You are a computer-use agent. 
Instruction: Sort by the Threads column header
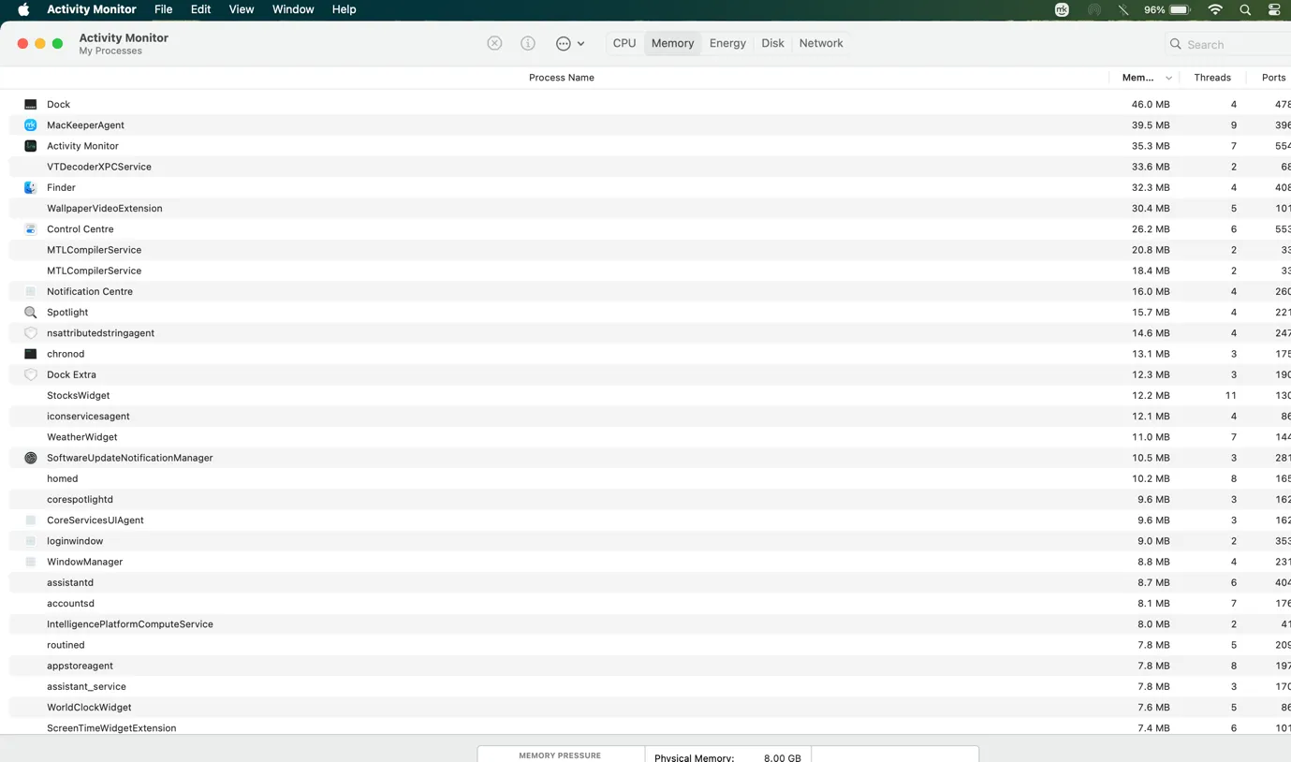coord(1212,78)
